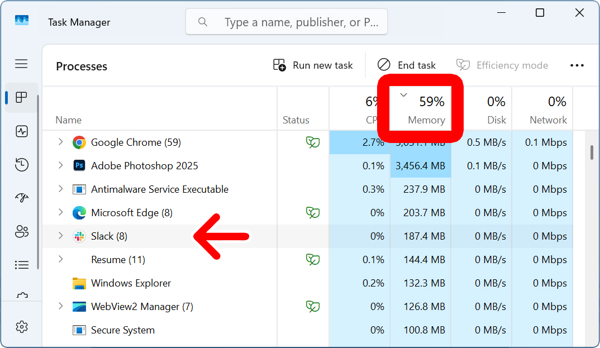600x348 pixels.
Task: Toggle efficiency mode leaf on Google Chrome
Action: coord(313,142)
